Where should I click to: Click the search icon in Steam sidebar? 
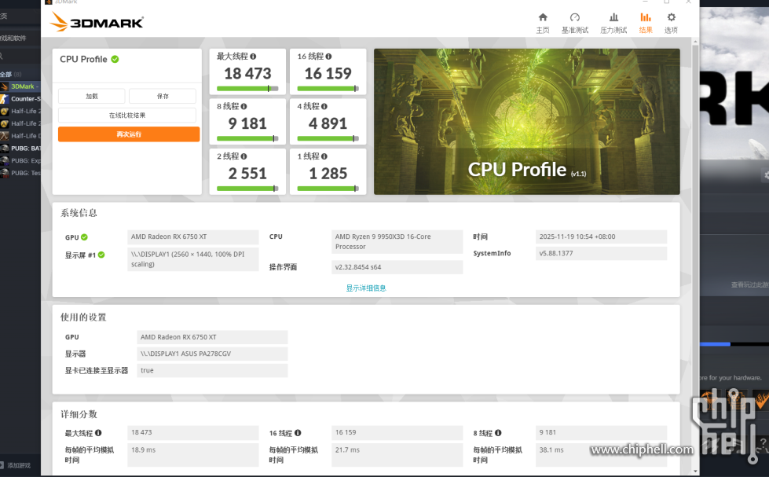coord(2,57)
